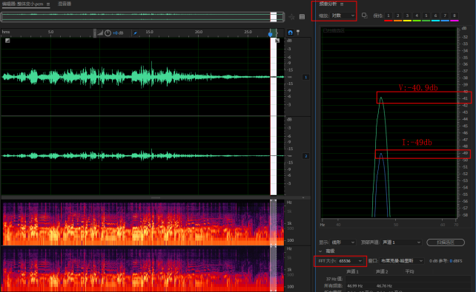This screenshot has height=292, width=476.
Task: Select the Editor 整体变小.pcm tab
Action: point(23,4)
